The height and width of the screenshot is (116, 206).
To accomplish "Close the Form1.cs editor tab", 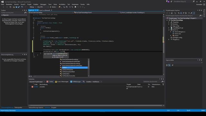I will (38, 10).
